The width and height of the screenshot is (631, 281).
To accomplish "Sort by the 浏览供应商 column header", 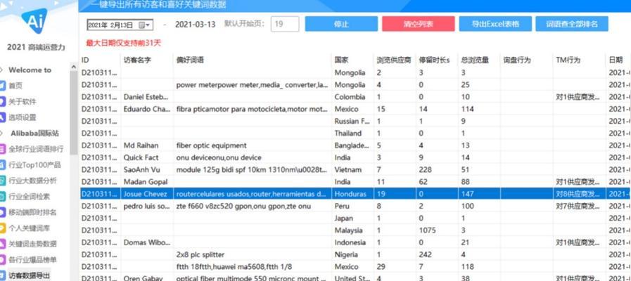I will [x=395, y=60].
